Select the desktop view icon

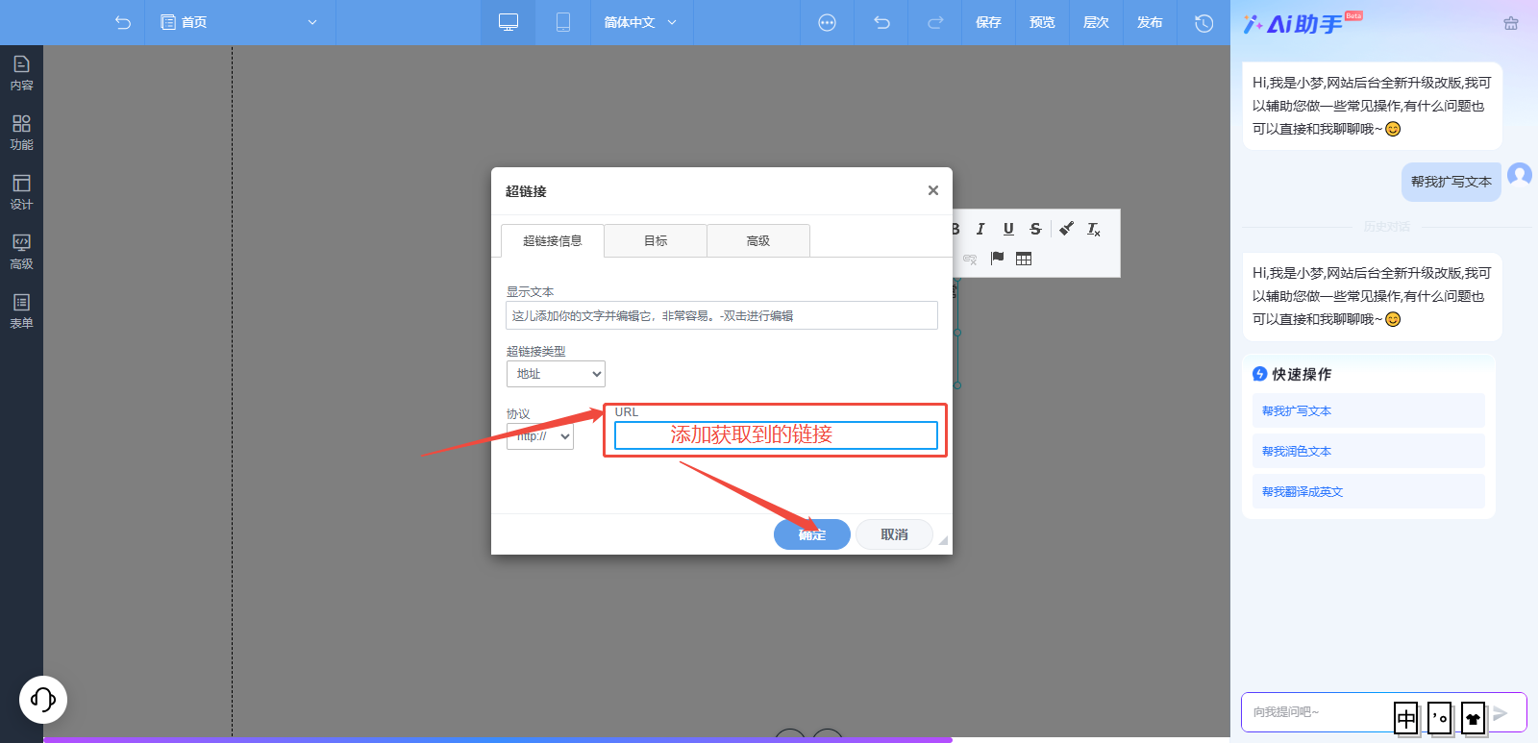(509, 22)
